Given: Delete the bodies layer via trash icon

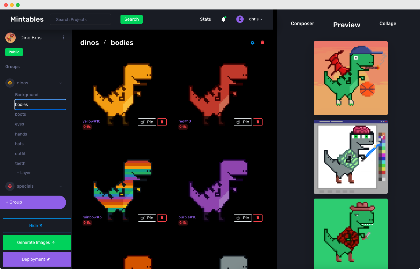Looking at the screenshot, I should coord(262,43).
